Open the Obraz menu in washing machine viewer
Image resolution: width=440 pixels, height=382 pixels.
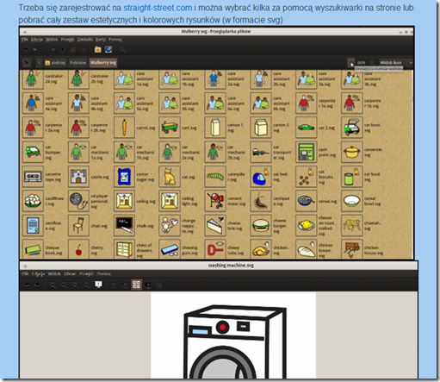click(70, 273)
